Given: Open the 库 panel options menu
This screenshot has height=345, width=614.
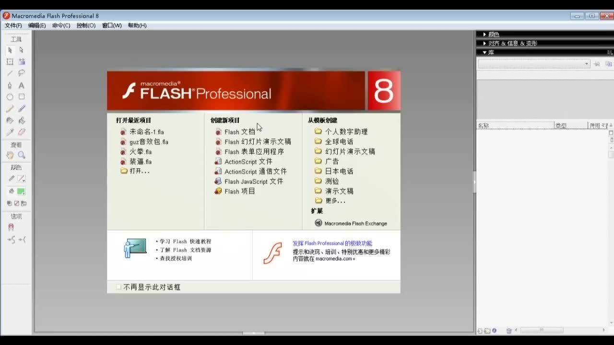Looking at the screenshot, I should pyautogui.click(x=610, y=52).
